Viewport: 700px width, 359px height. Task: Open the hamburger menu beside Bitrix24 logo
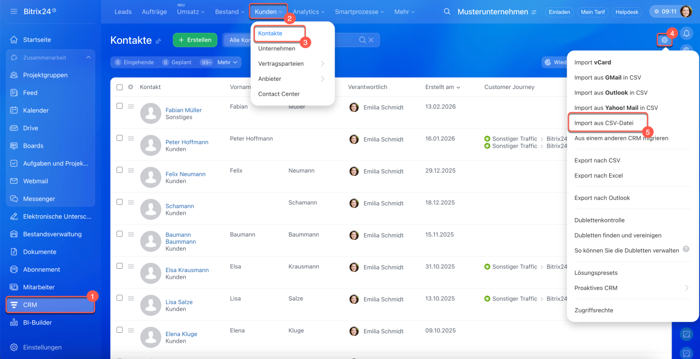14,11
